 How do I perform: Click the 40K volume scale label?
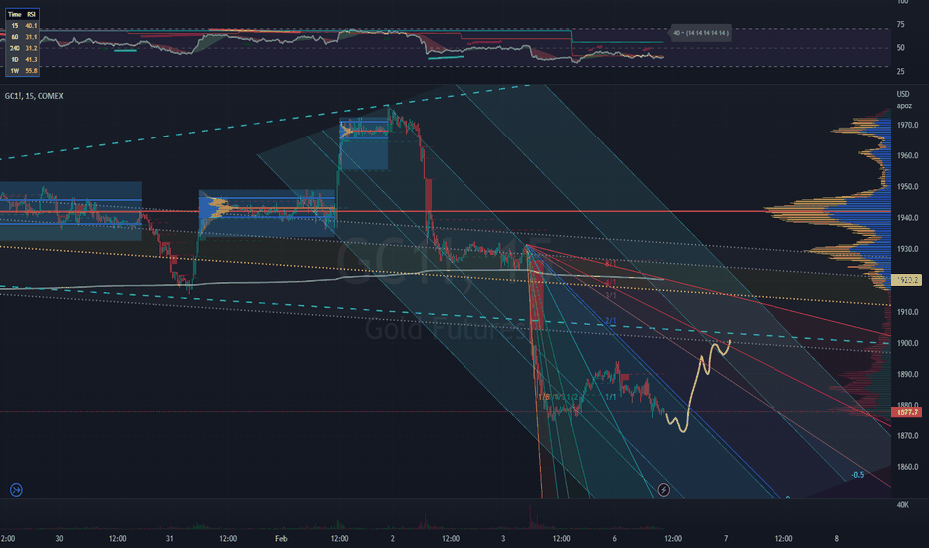(x=902, y=505)
